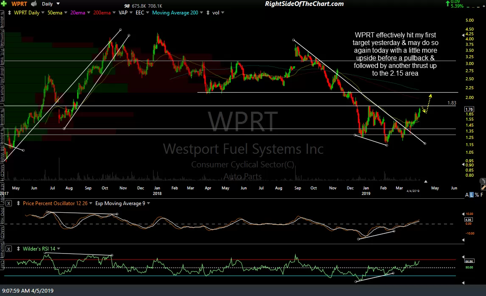The width and height of the screenshot is (486, 296).
Task: Click the top arrow marker of RSI scale
Action: pyautogui.click(x=463, y=257)
